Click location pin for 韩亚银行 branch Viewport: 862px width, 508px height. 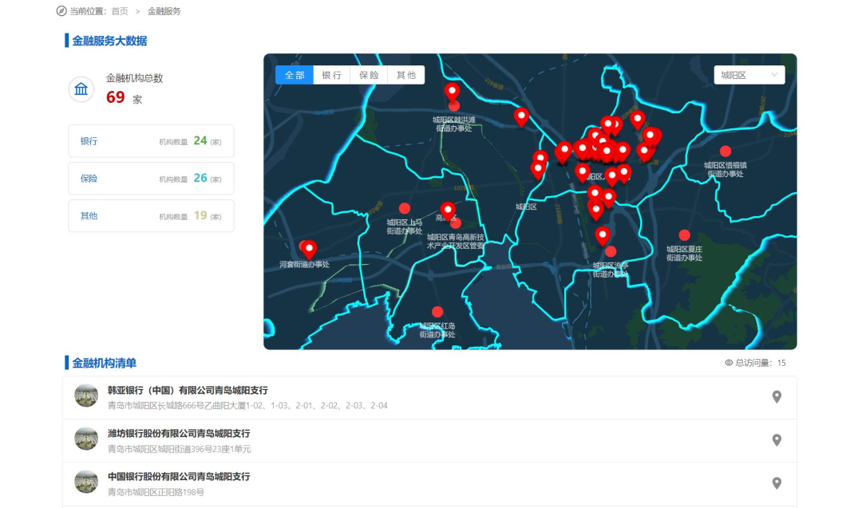[776, 396]
